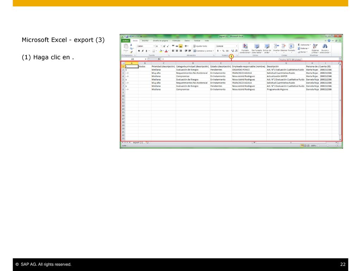Open Estilos de celda gallery
This screenshot has height=271, width=361.
click(x=267, y=49)
